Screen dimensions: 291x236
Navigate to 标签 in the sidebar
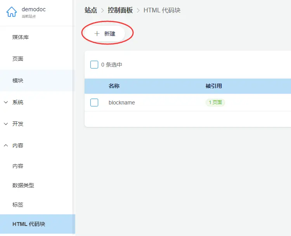pos(18,205)
